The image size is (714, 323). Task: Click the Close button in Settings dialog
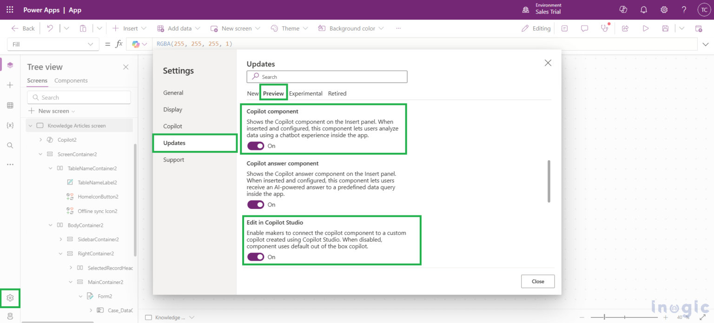point(538,281)
